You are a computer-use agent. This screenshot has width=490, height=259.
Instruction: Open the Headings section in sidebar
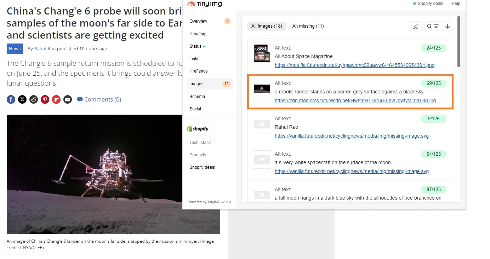198,34
